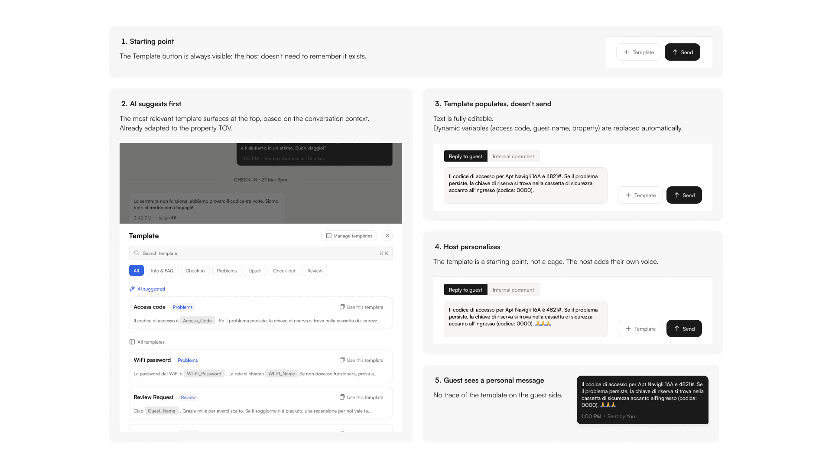Click Template button in step 3
The image size is (832, 468).
(640, 195)
